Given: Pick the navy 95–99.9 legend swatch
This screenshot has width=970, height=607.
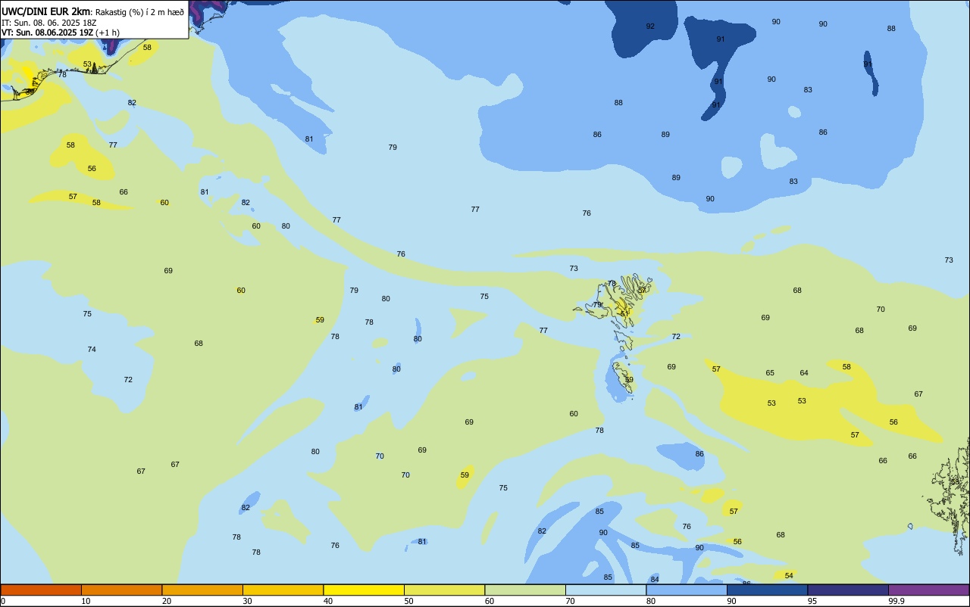Looking at the screenshot, I should pyautogui.click(x=848, y=590).
